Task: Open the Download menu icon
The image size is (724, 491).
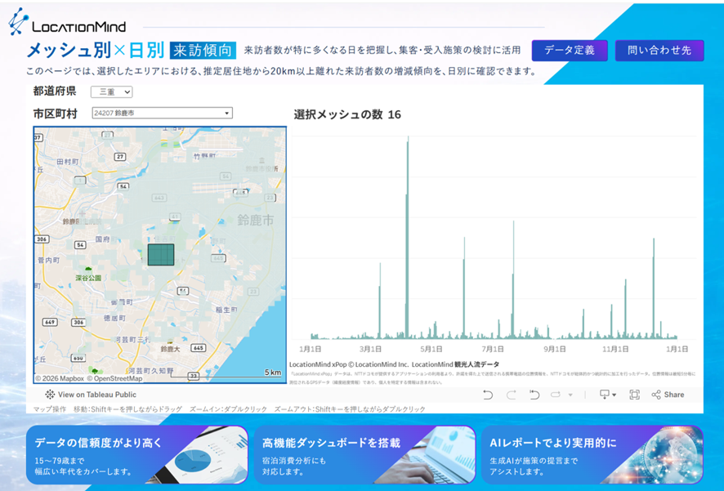Action: click(607, 395)
